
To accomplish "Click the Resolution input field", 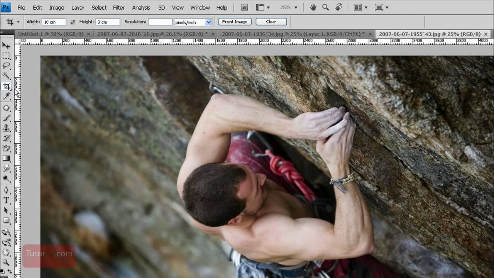I will [x=160, y=22].
